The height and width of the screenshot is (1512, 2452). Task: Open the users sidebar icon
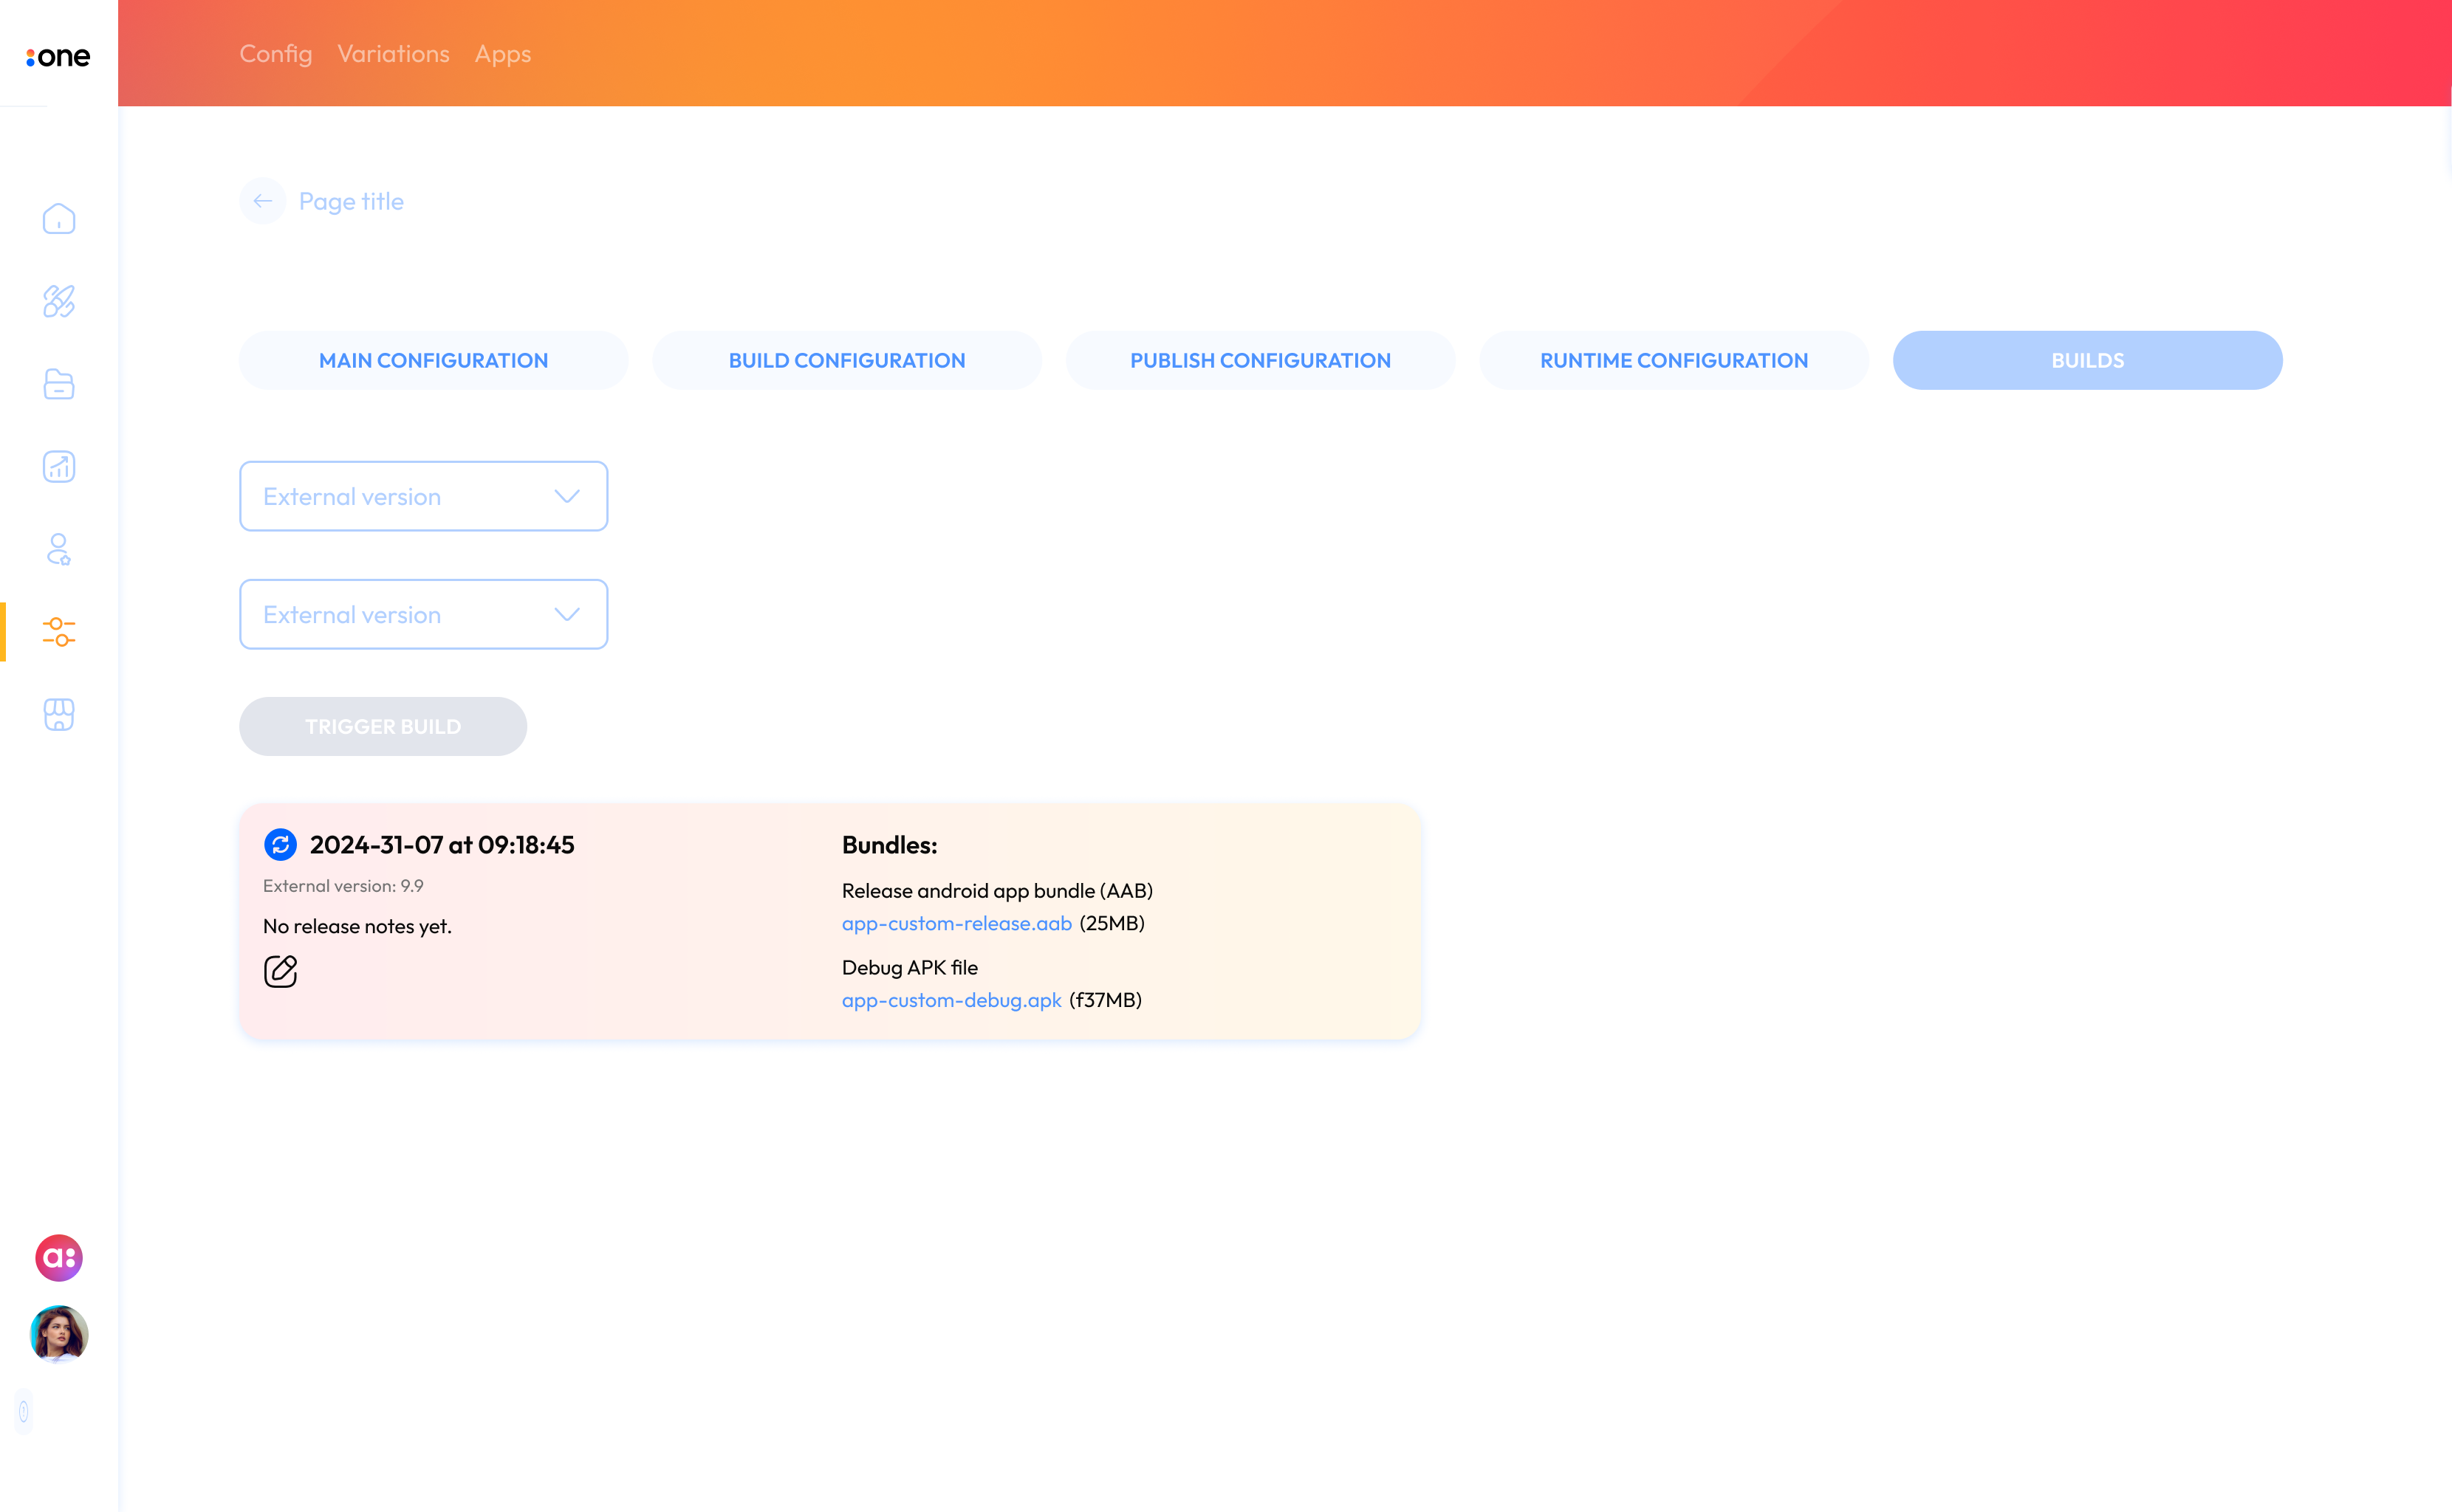click(x=59, y=549)
